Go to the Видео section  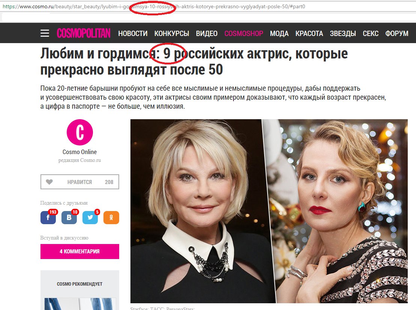click(x=207, y=33)
